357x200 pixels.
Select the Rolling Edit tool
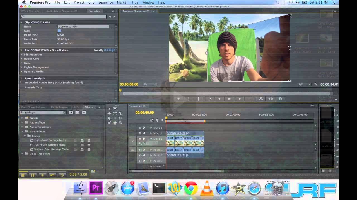pyautogui.click(x=115, y=114)
